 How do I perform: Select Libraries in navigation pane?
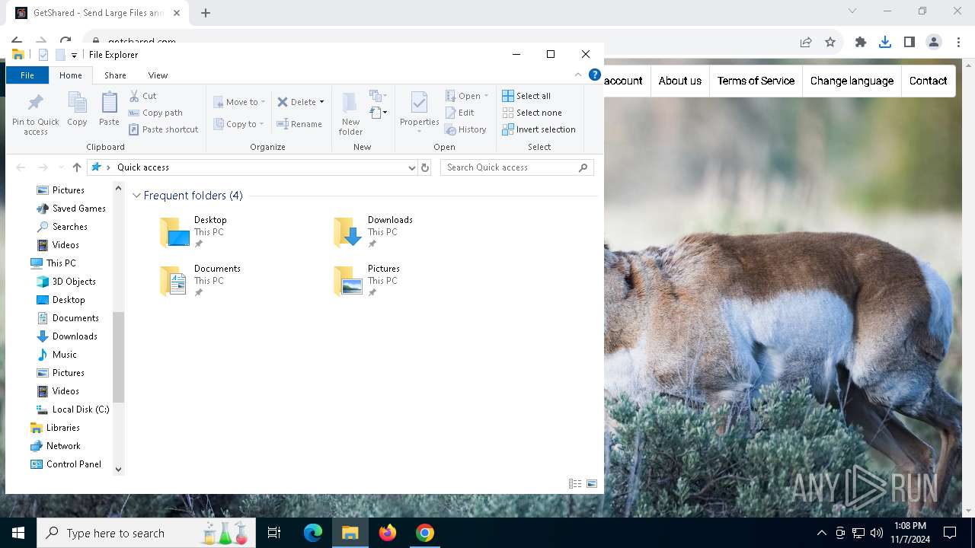(x=62, y=428)
